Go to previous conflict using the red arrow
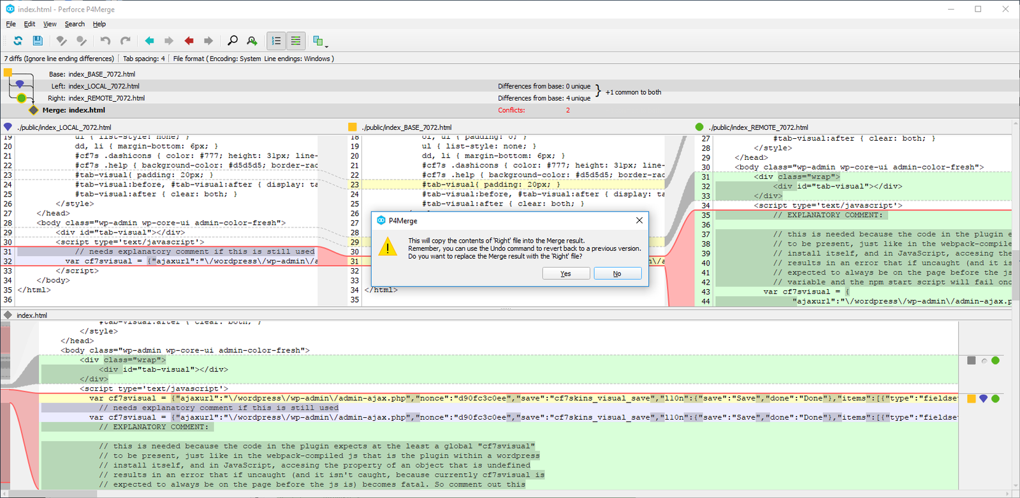The height and width of the screenshot is (498, 1020). click(189, 41)
